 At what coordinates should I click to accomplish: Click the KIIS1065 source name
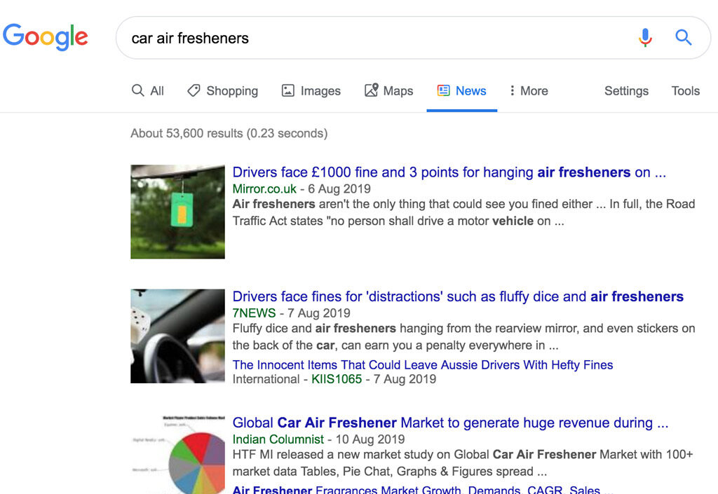tap(337, 379)
